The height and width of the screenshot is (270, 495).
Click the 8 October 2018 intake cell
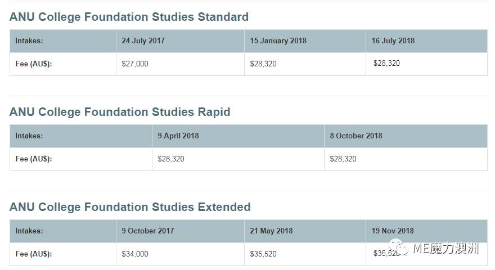(x=406, y=136)
